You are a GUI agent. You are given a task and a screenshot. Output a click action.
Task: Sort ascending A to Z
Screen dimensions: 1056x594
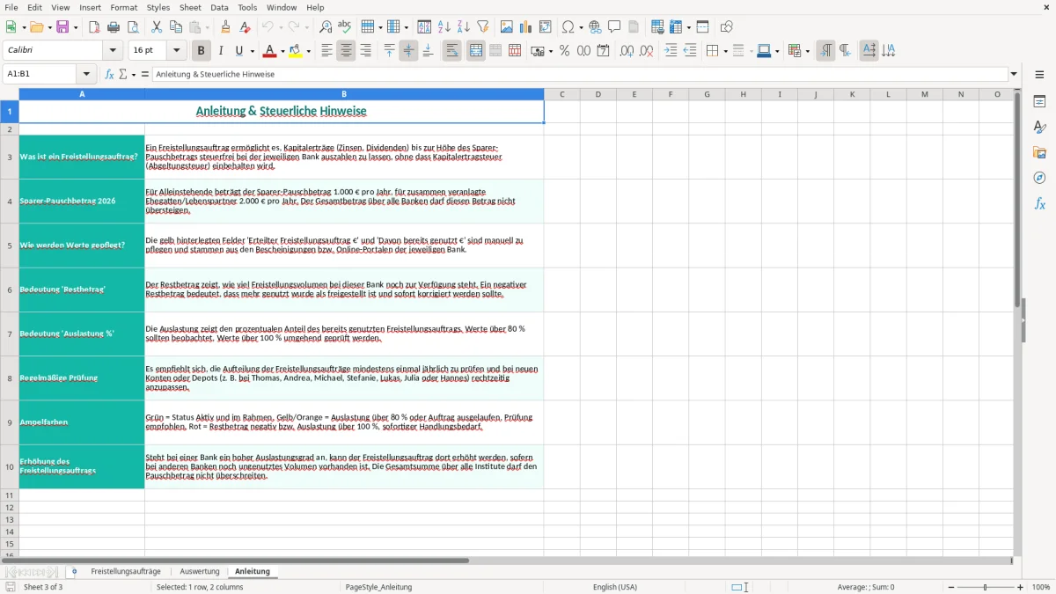444,27
